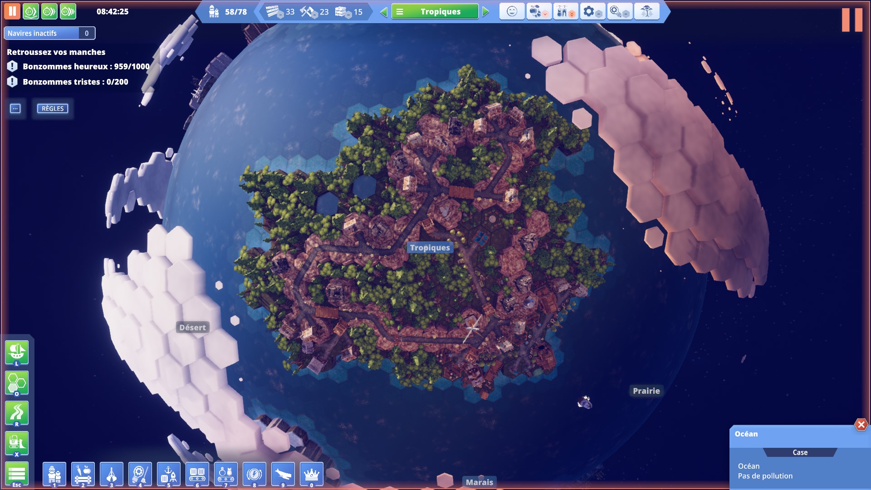The image size is (871, 490).
Task: Select the small ship sailing near Prairie
Action: coord(585,402)
